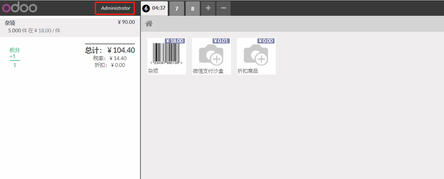Click the Odoo logo
The height and width of the screenshot is (179, 444).
coord(20,8)
